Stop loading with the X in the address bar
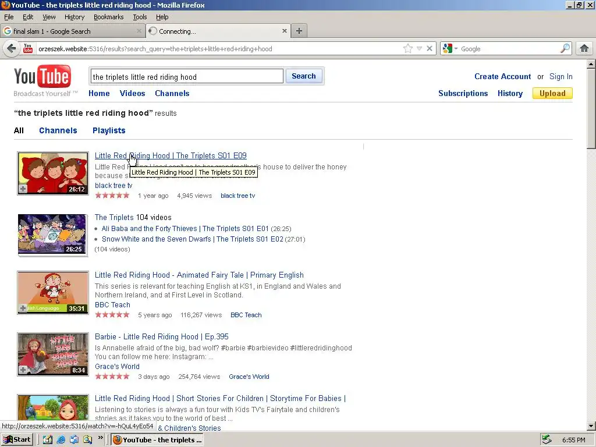This screenshot has width=596, height=447. point(430,49)
